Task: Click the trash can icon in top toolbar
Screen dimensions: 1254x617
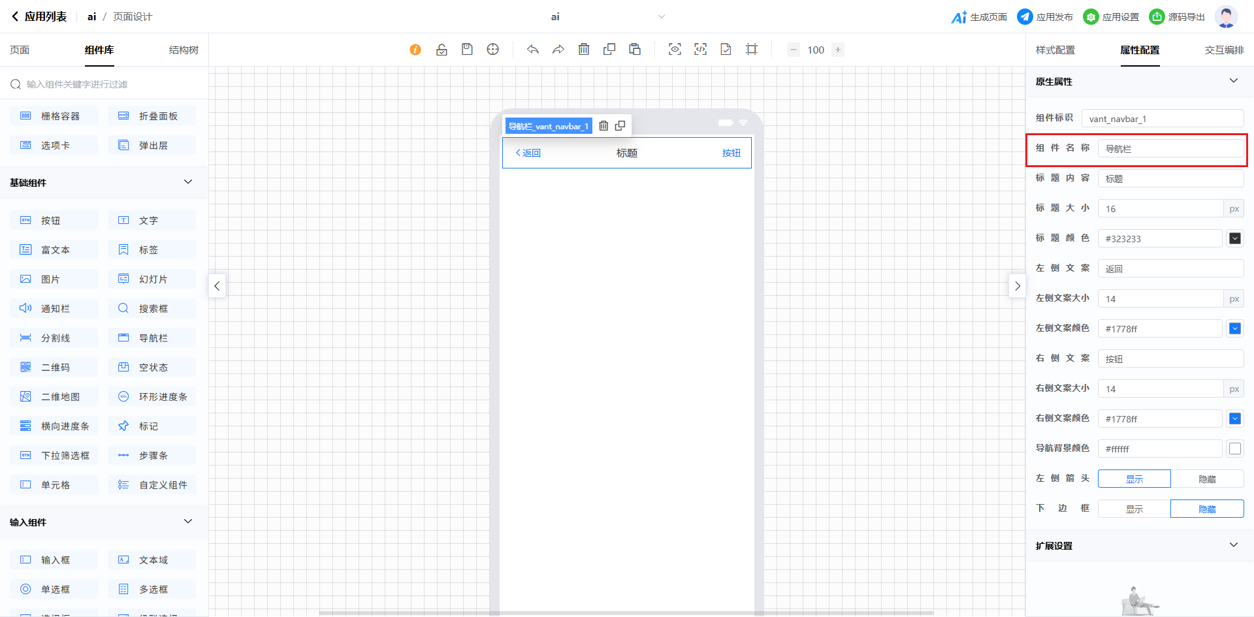Action: coord(584,50)
